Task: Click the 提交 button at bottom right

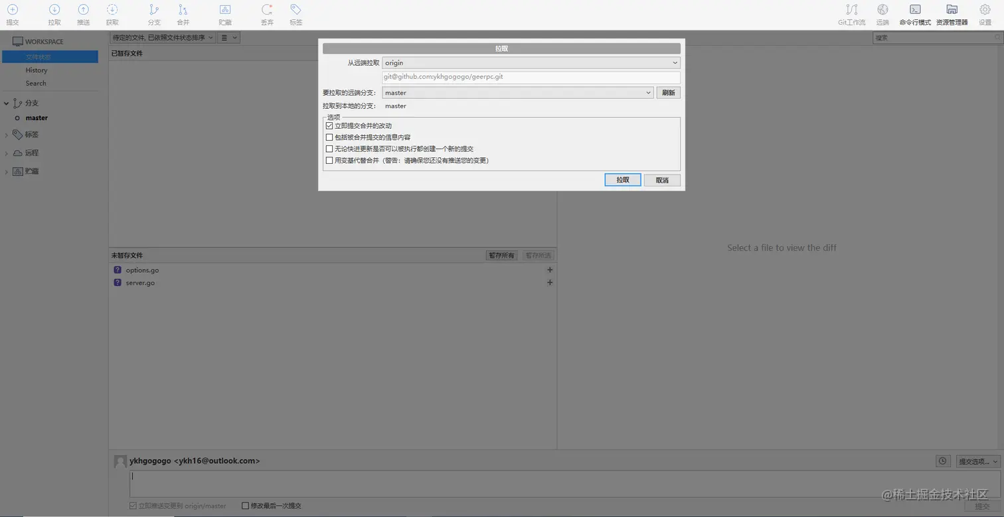Action: [x=982, y=506]
